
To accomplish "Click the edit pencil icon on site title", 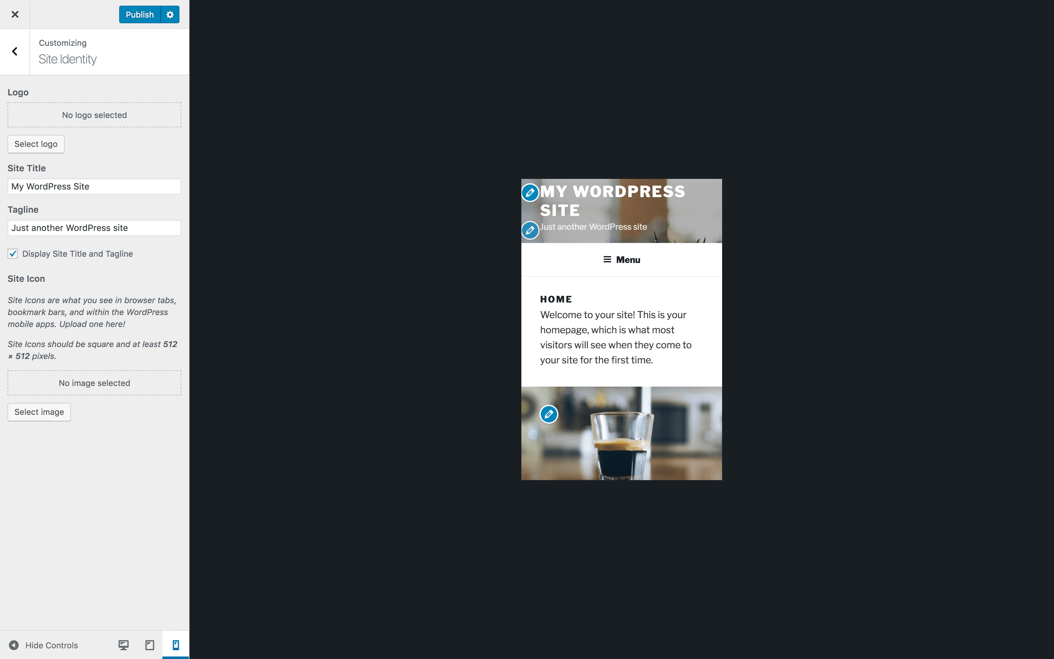I will [x=530, y=192].
